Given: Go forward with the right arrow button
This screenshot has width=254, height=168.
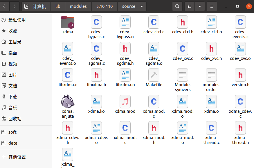Looking at the screenshot, I should [x=15, y=6].
